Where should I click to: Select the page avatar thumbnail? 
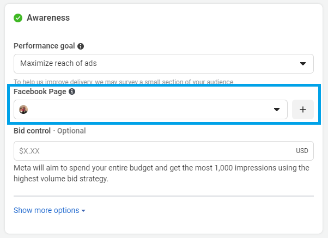tap(23, 109)
